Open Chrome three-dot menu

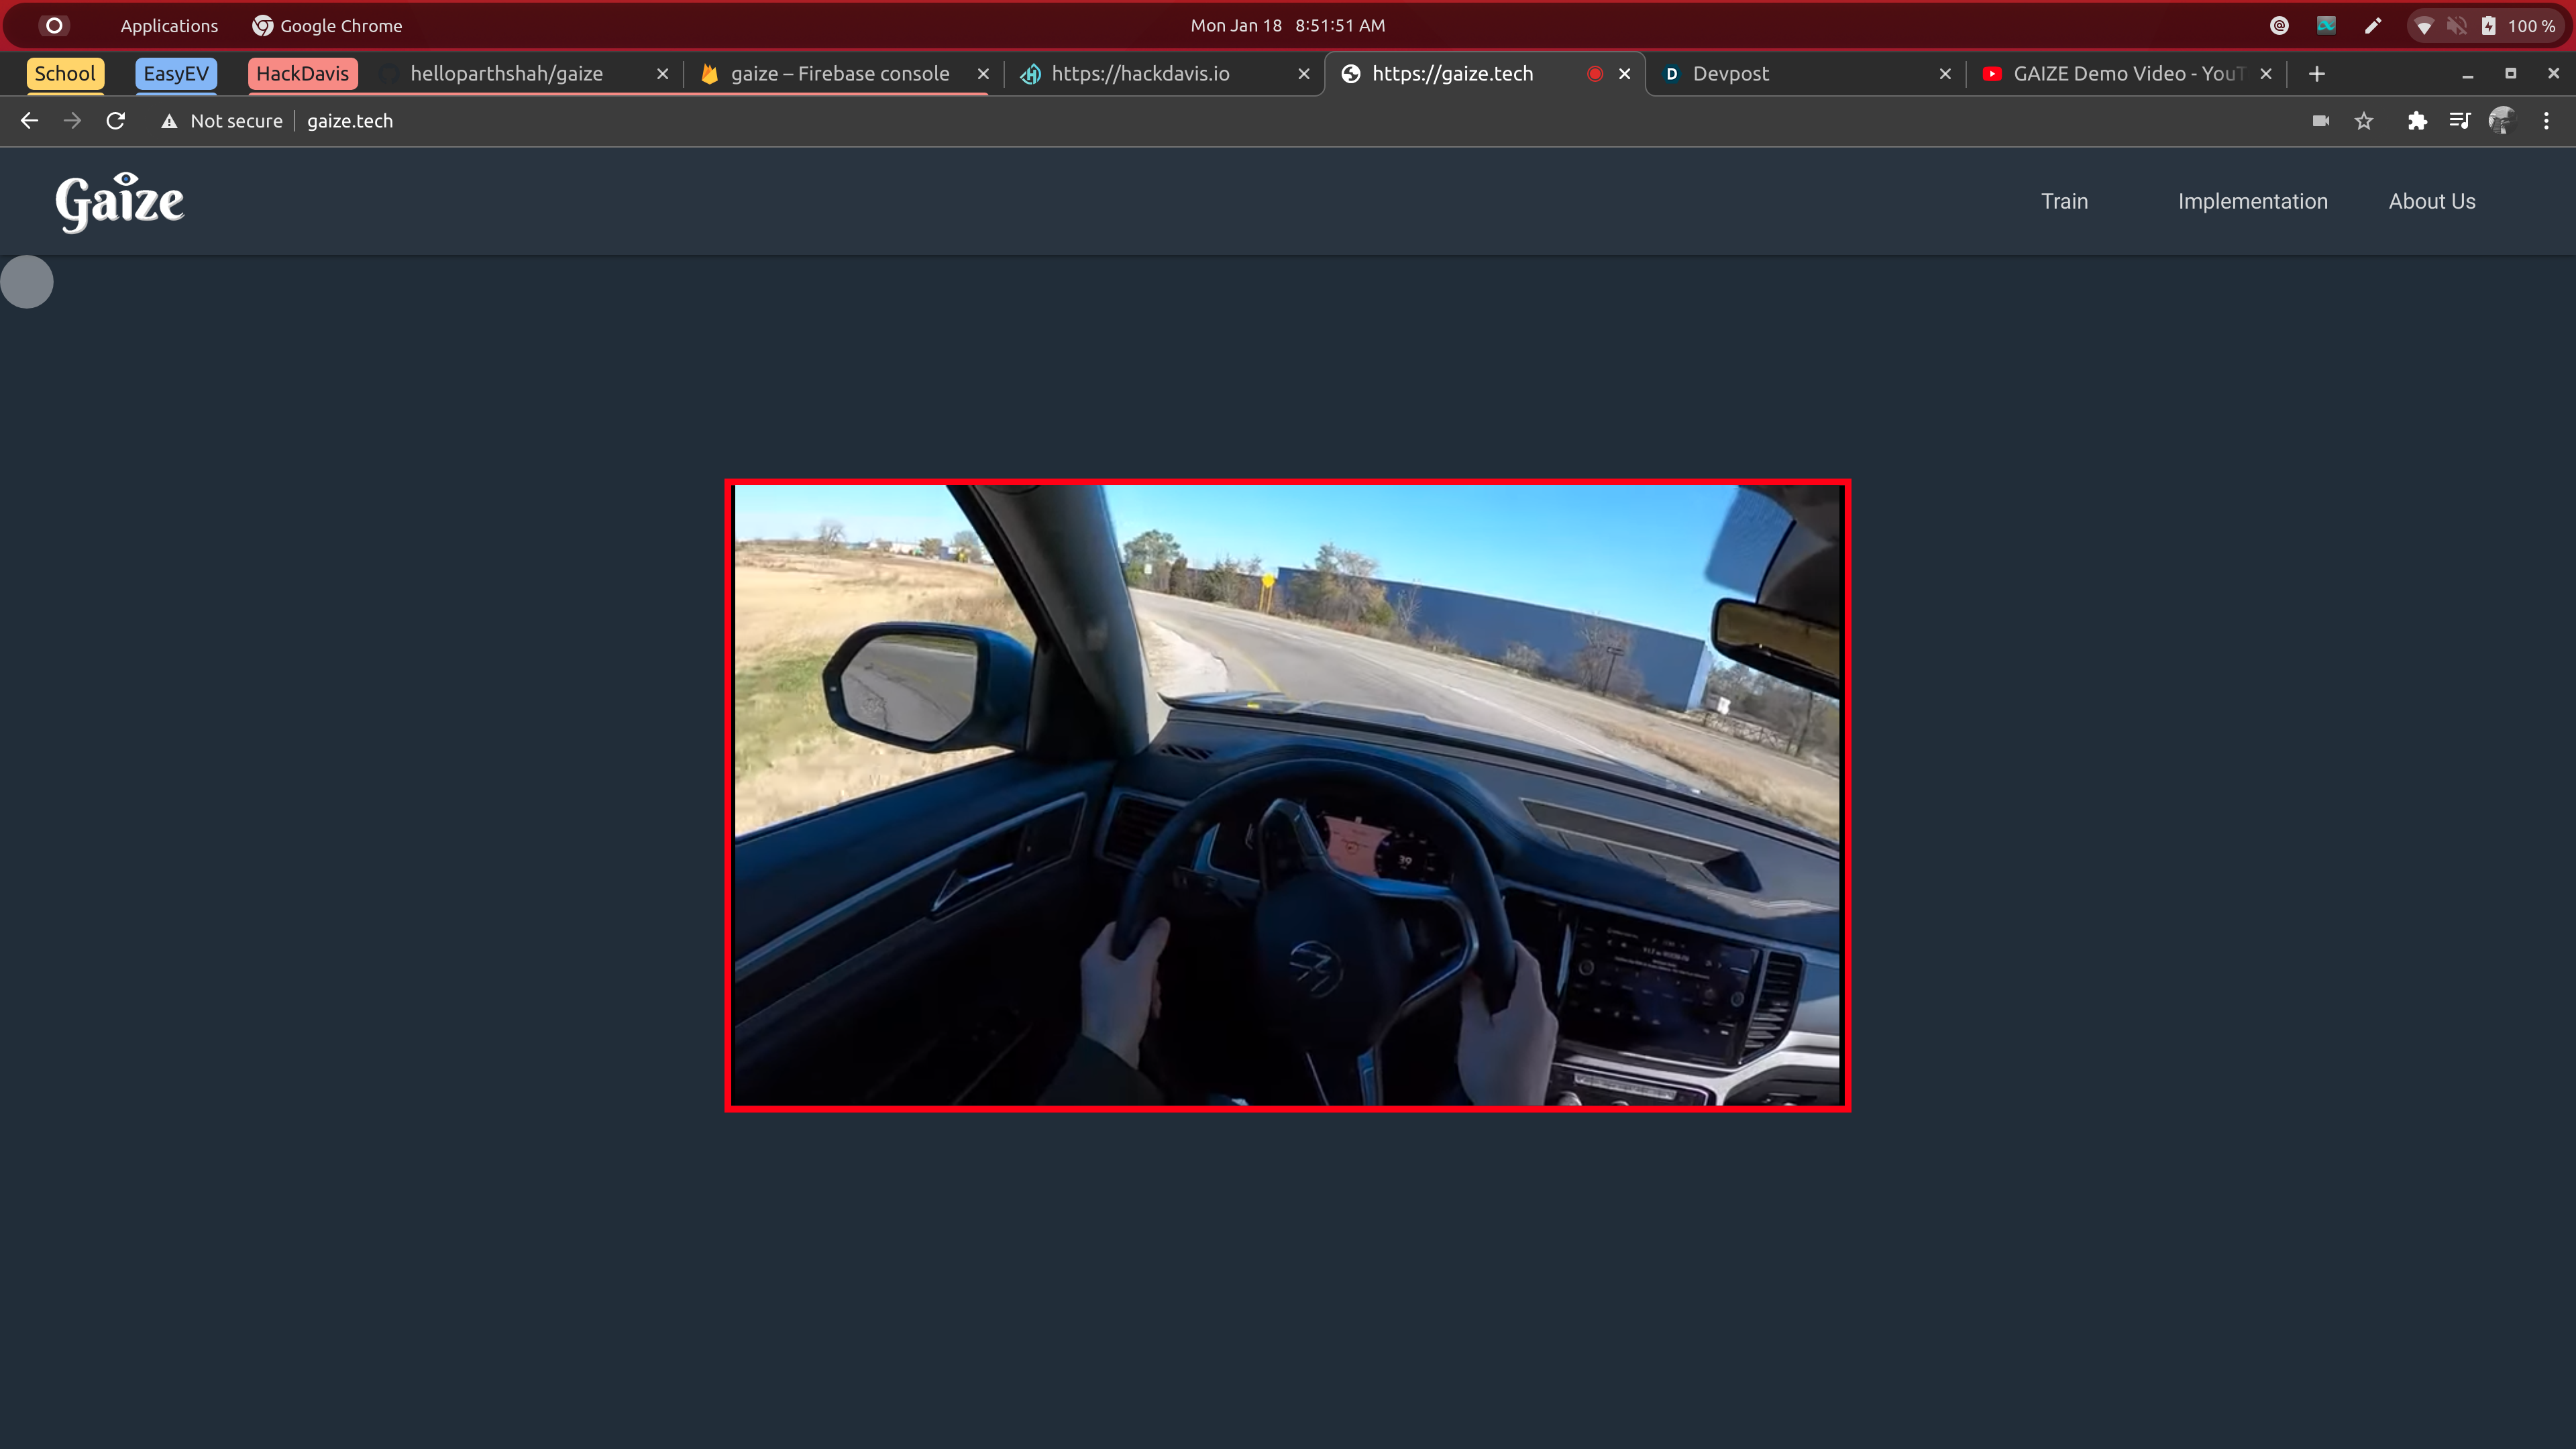tap(2546, 121)
